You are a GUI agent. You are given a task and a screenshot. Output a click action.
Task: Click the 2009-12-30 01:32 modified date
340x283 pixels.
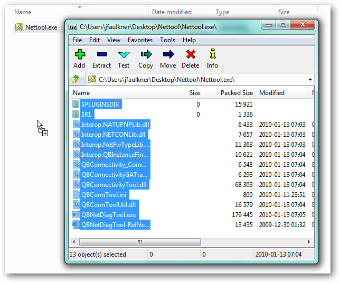coord(282,225)
